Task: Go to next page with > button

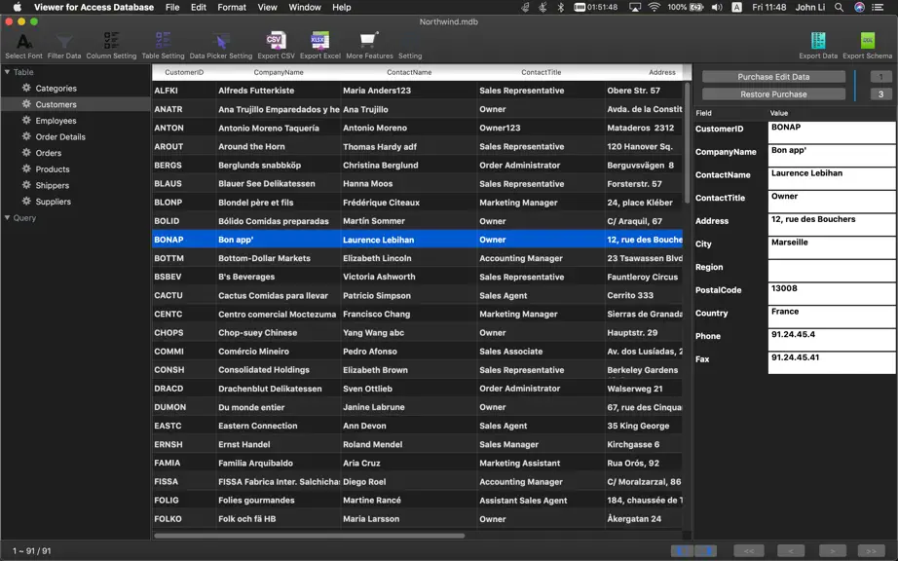Action: (833, 550)
